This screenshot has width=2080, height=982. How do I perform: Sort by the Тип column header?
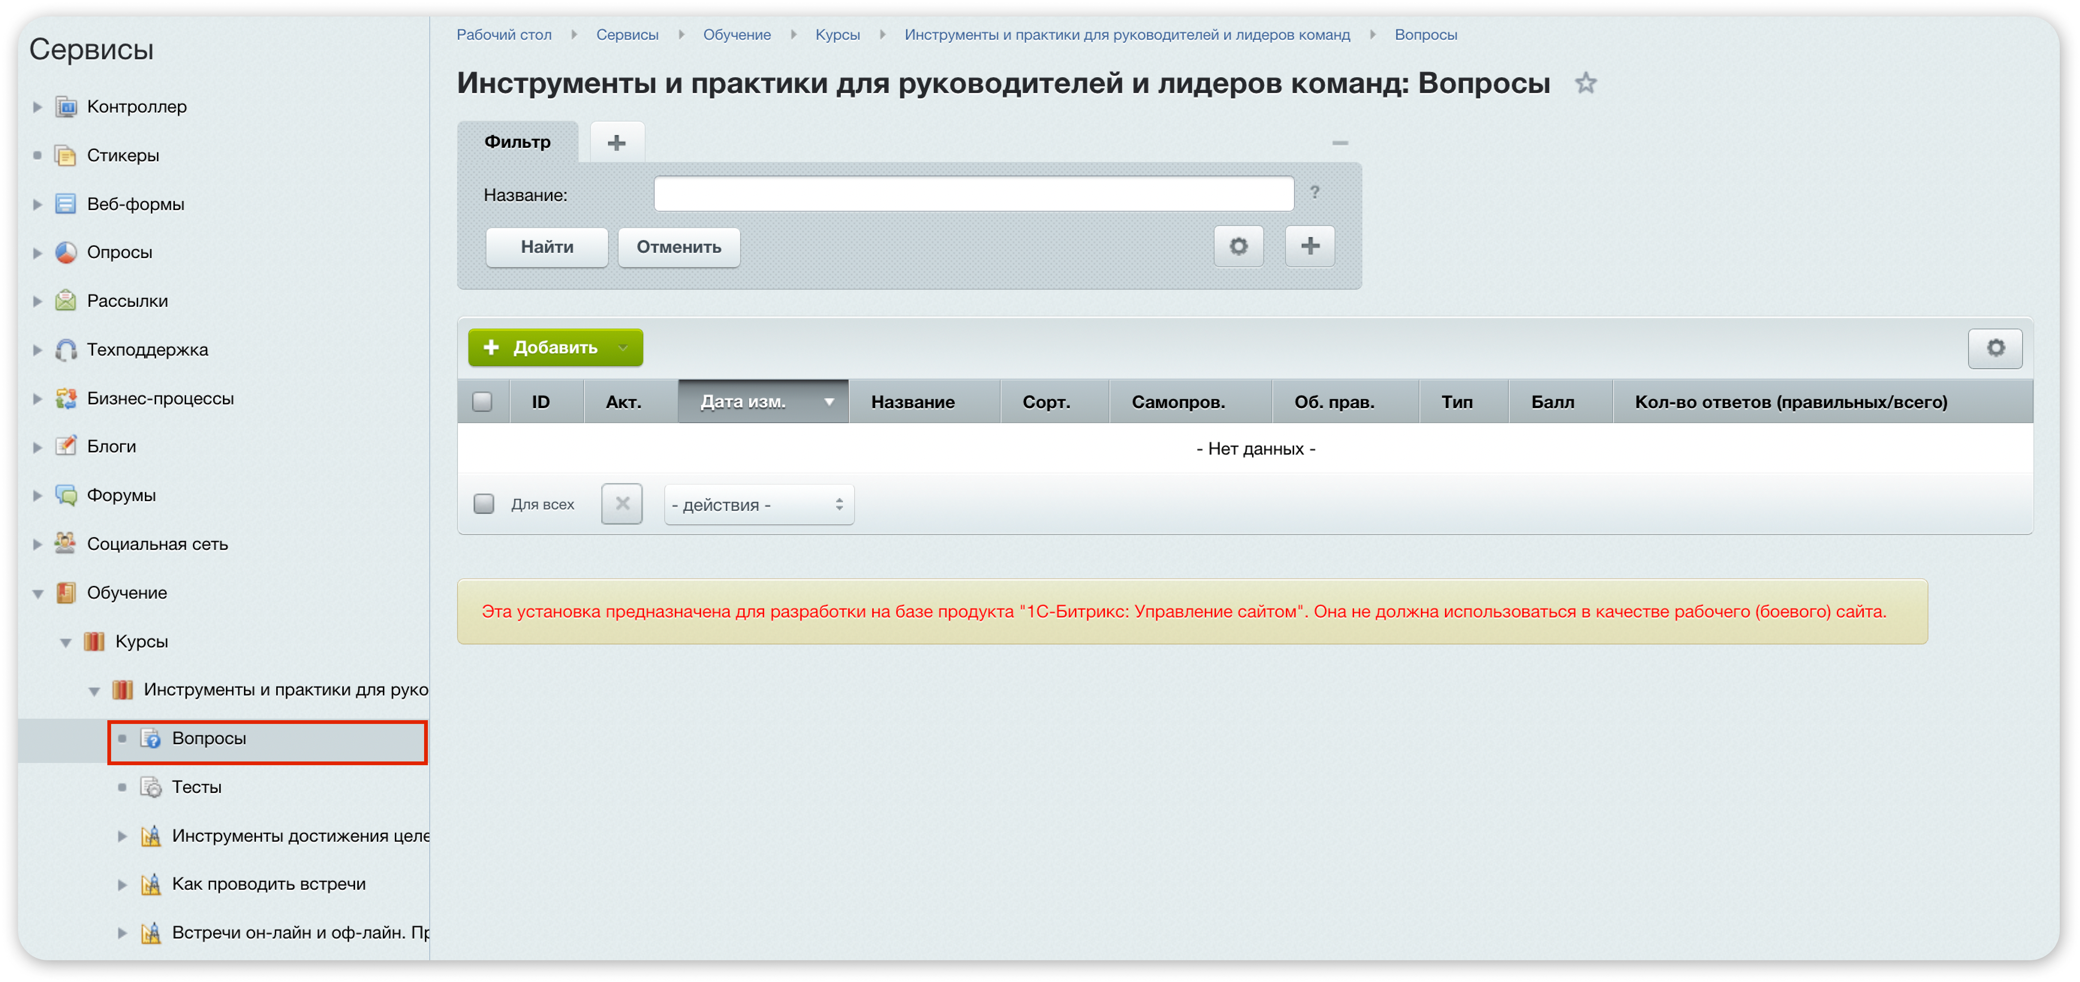point(1464,402)
